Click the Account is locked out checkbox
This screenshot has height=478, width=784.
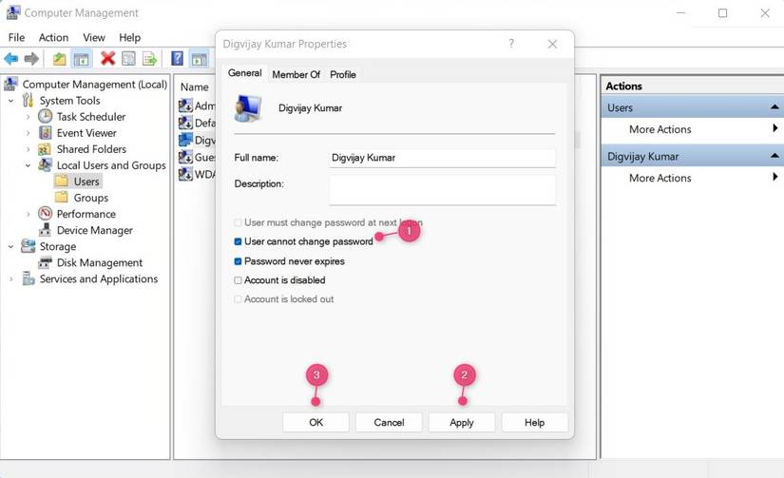click(x=238, y=299)
